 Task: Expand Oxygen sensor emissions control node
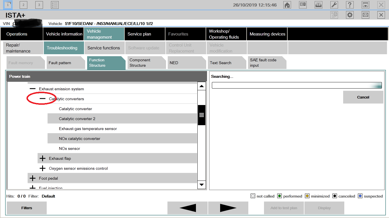point(42,168)
